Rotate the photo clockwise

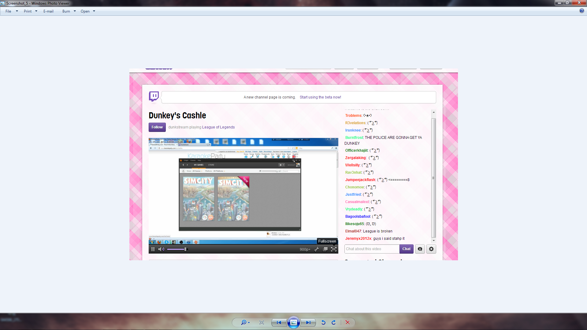pos(334,322)
